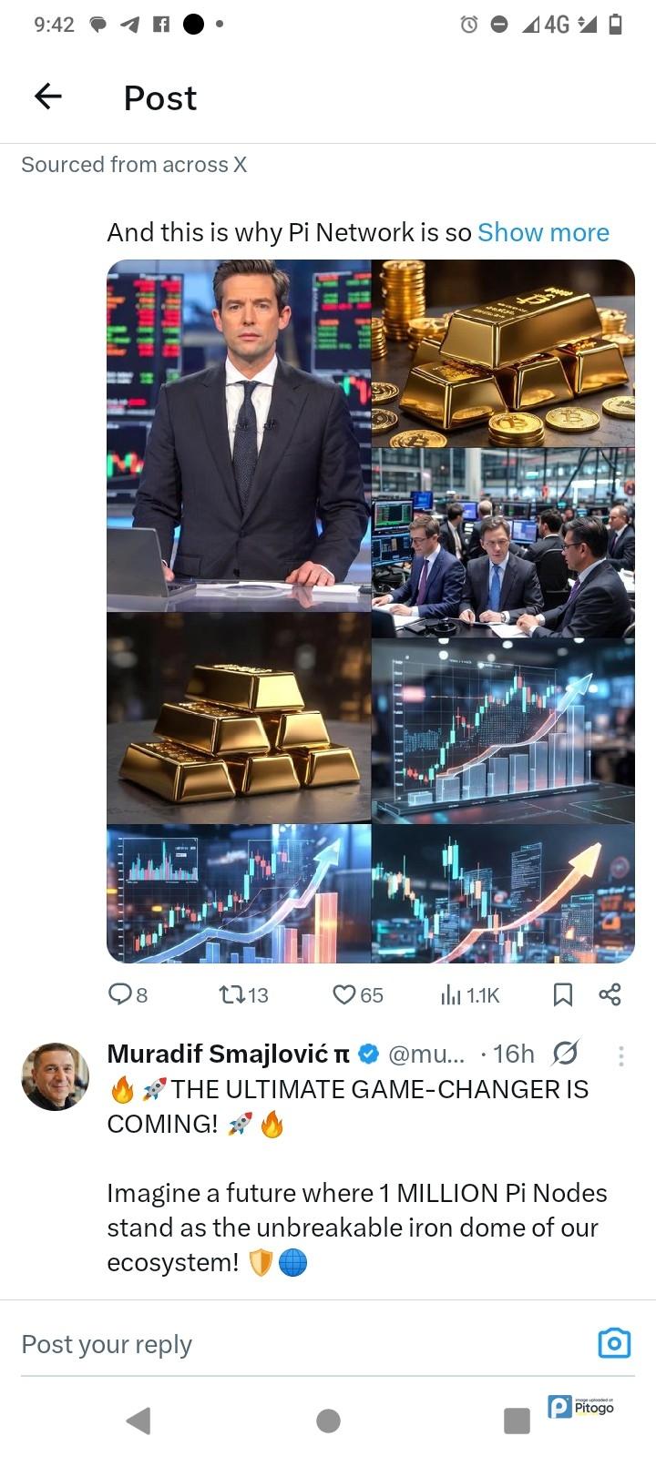Viewport: 656px width, 1457px height.
Task: Tap the share icon
Action: 610,994
